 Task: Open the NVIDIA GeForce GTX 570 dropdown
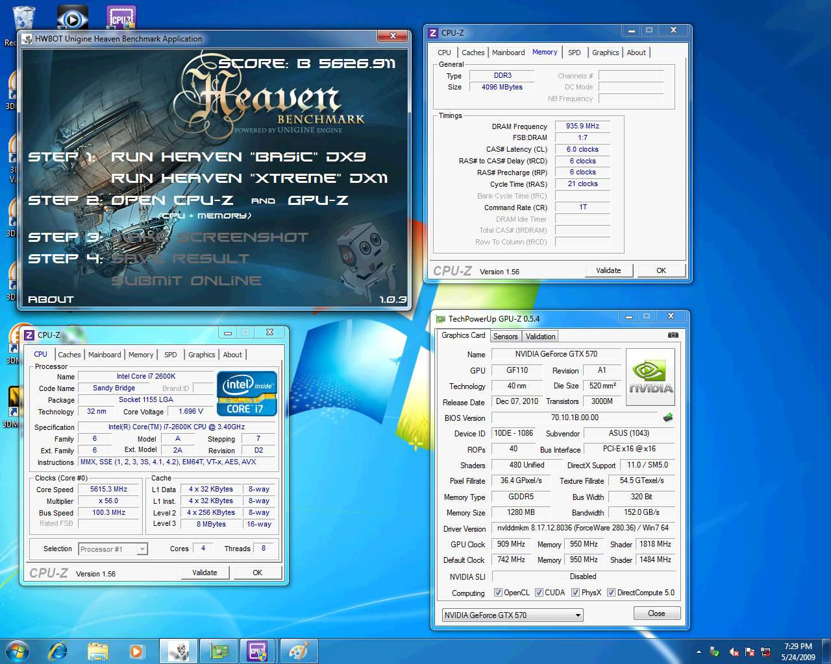[513, 615]
